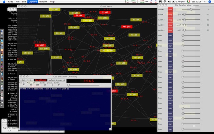
Task: Click the red localhost button
Action: click(x=41, y=80)
